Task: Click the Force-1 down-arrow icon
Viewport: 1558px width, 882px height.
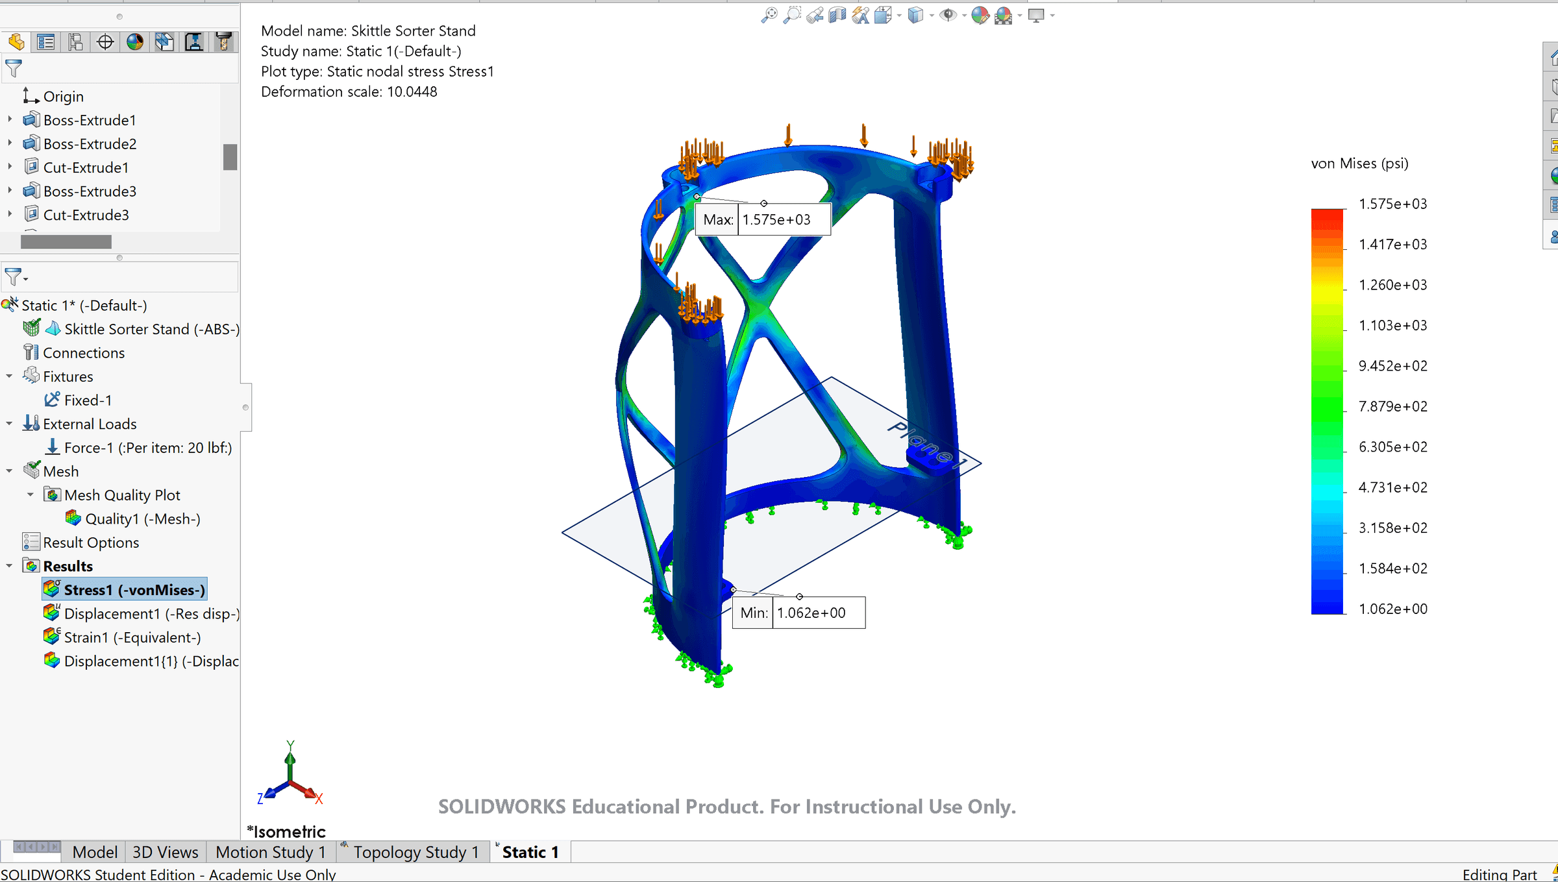Action: pos(53,447)
